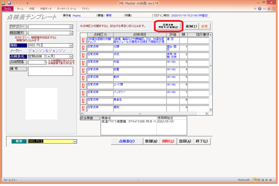Click 削除 icon for the 薬剤 row
The height and width of the screenshot is (186, 279).
83,109
